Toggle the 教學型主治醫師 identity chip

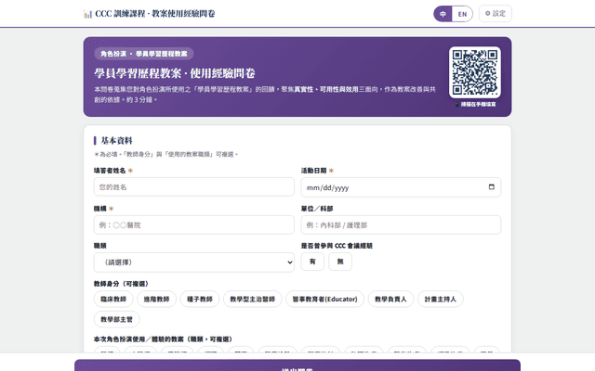coord(252,299)
